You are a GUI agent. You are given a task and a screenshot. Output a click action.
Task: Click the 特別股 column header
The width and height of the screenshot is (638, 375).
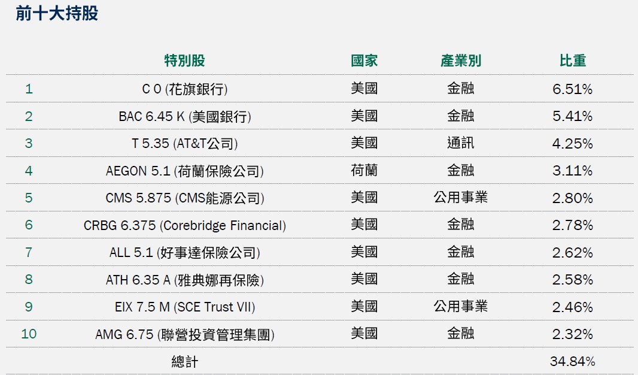coord(184,61)
